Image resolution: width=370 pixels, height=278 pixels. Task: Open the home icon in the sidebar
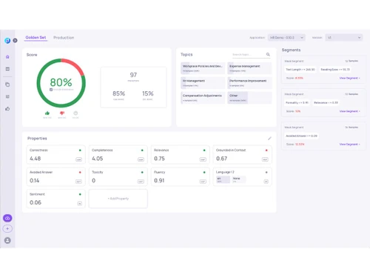7,57
